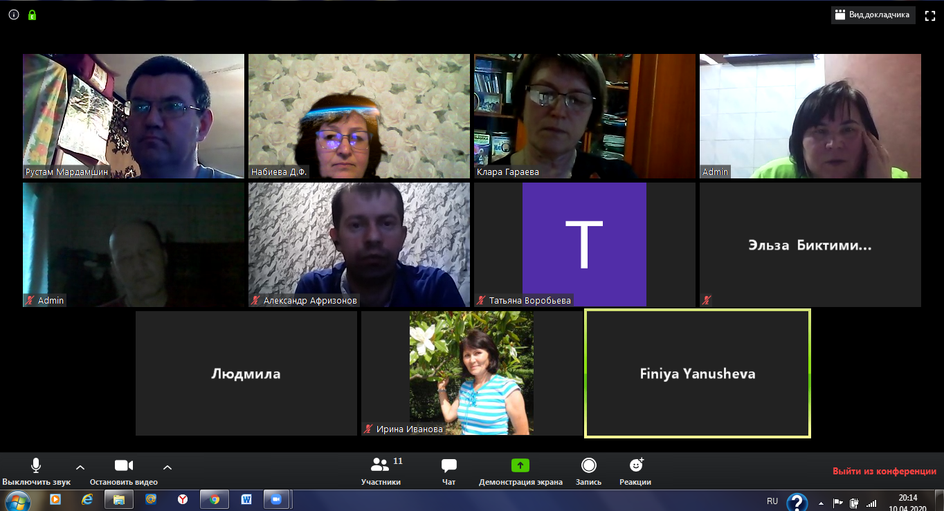
Task: Mute the microphone (Выключить звук)
Action: 36,465
